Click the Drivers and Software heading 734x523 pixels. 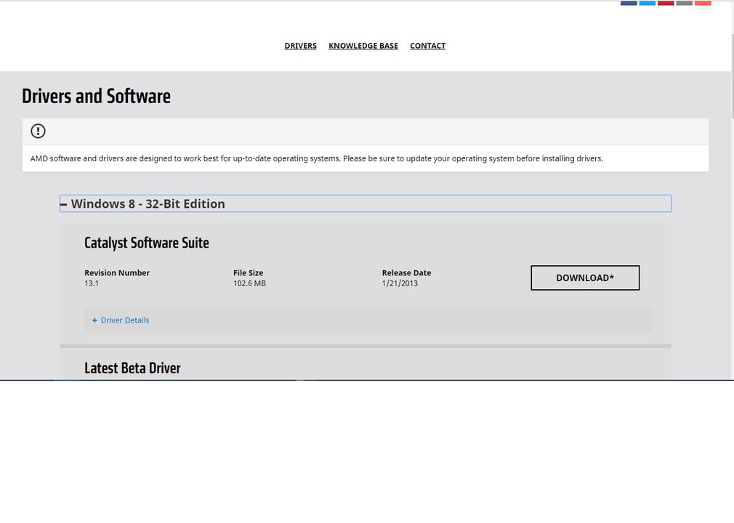[x=96, y=96]
